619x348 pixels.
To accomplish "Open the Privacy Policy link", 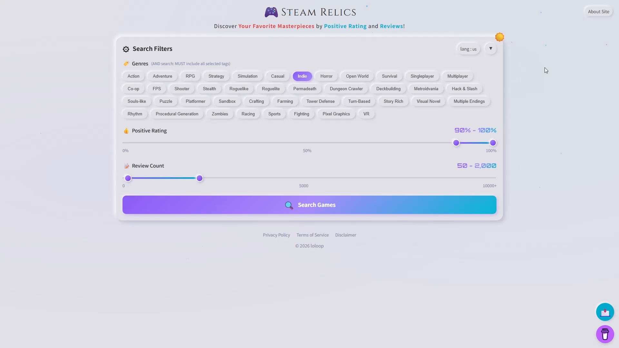I will tap(276, 235).
